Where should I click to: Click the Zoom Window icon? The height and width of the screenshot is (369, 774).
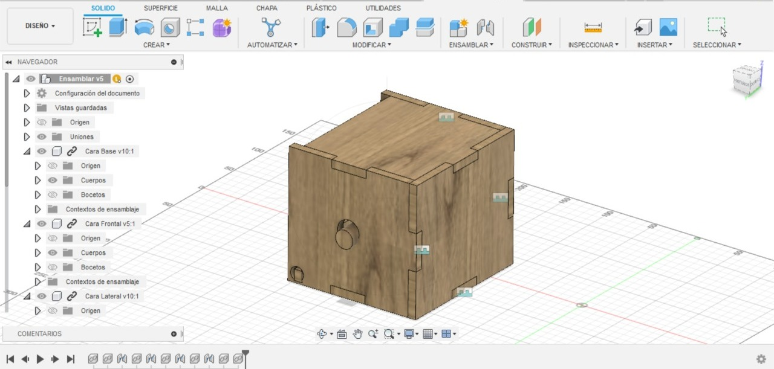(389, 333)
